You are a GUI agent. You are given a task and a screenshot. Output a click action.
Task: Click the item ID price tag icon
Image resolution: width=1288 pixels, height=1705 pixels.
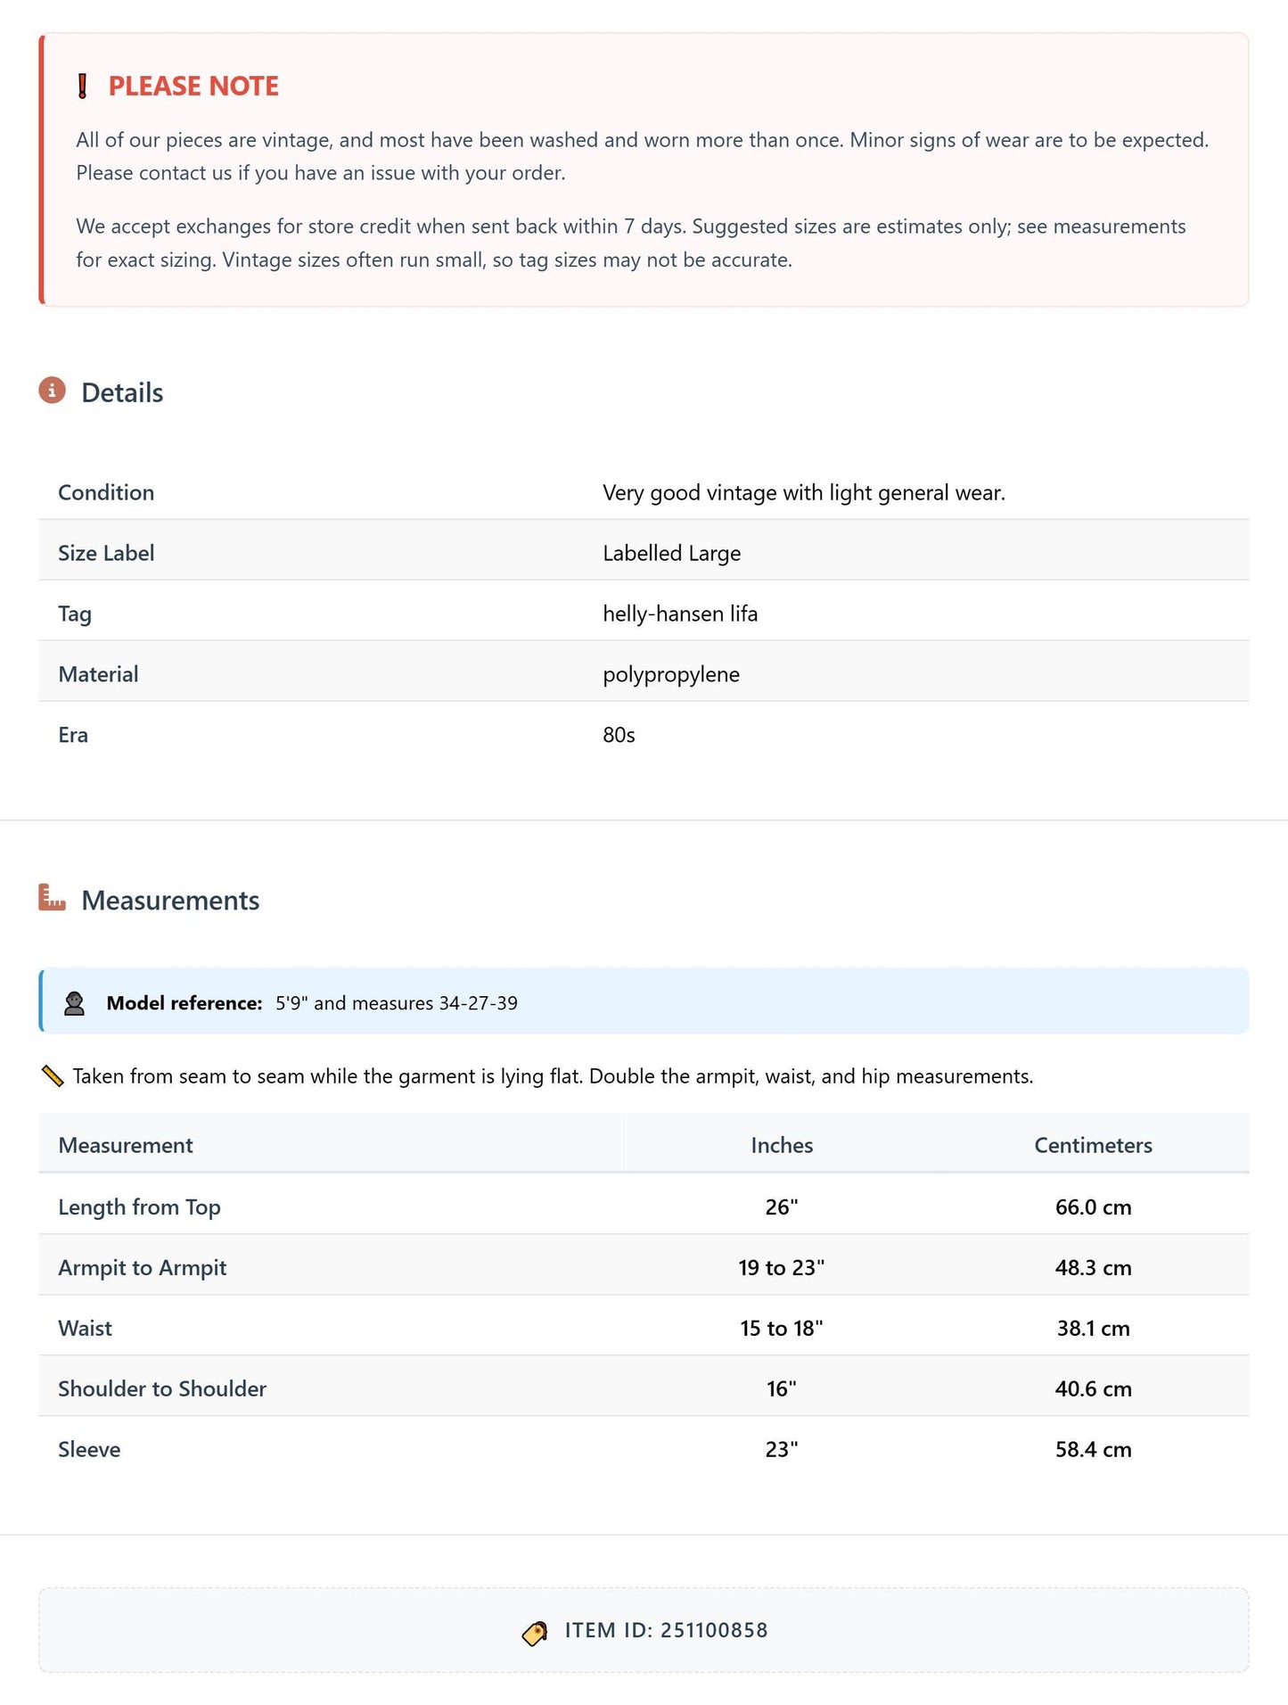(535, 1633)
